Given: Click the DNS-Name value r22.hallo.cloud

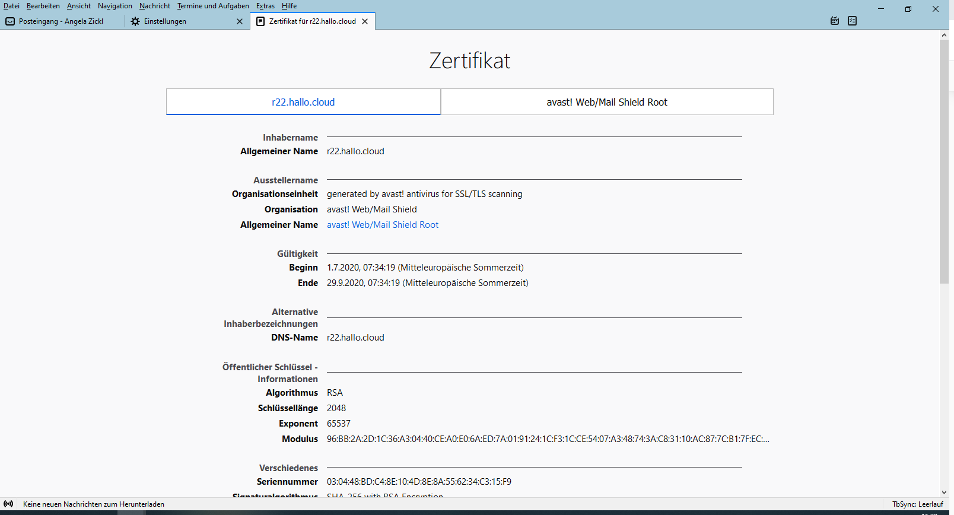Looking at the screenshot, I should 355,338.
